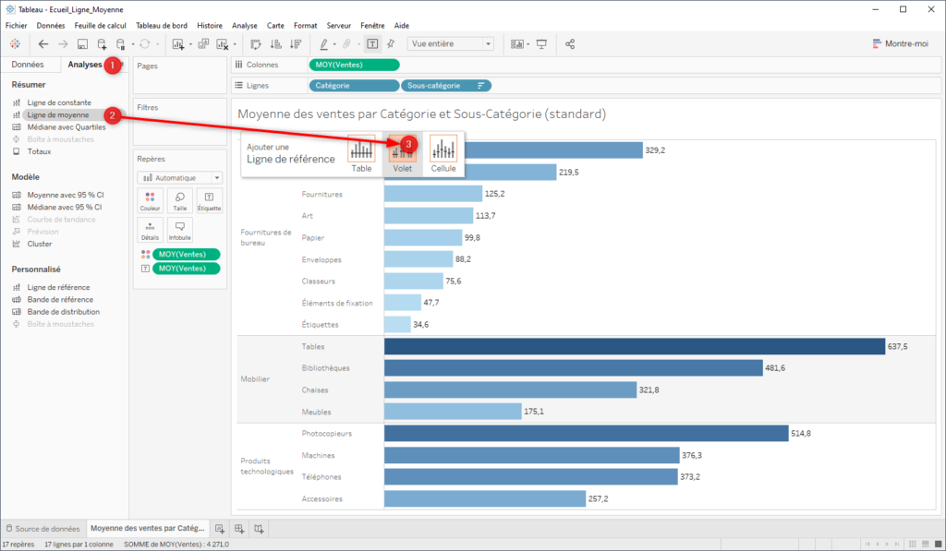Choose the Volet scope drop target
The image size is (946, 551).
click(x=403, y=154)
